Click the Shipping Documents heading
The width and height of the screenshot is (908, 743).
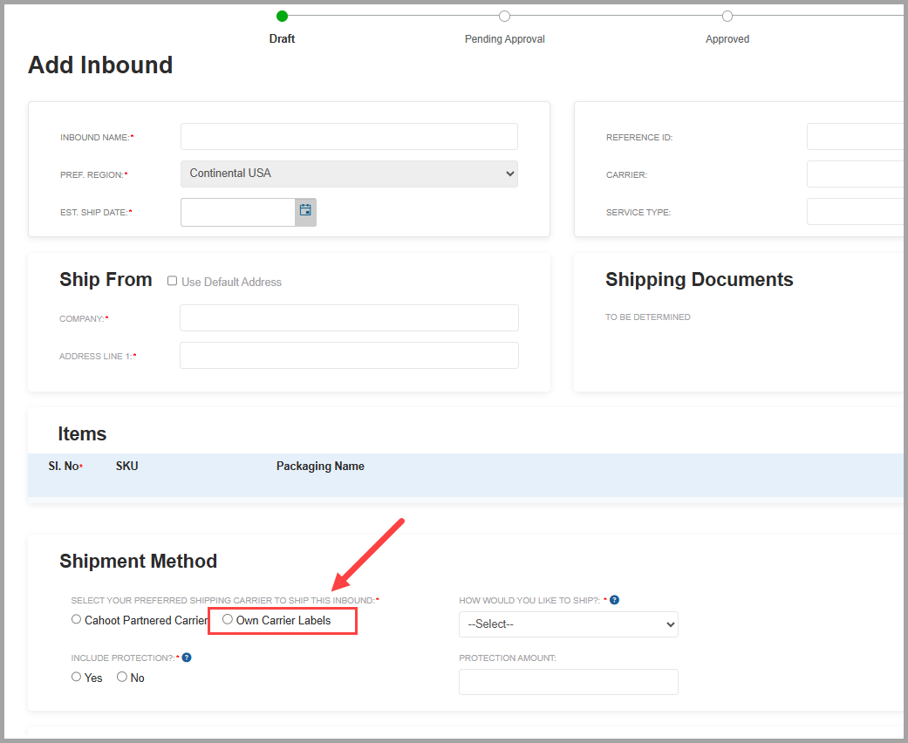pyautogui.click(x=699, y=280)
